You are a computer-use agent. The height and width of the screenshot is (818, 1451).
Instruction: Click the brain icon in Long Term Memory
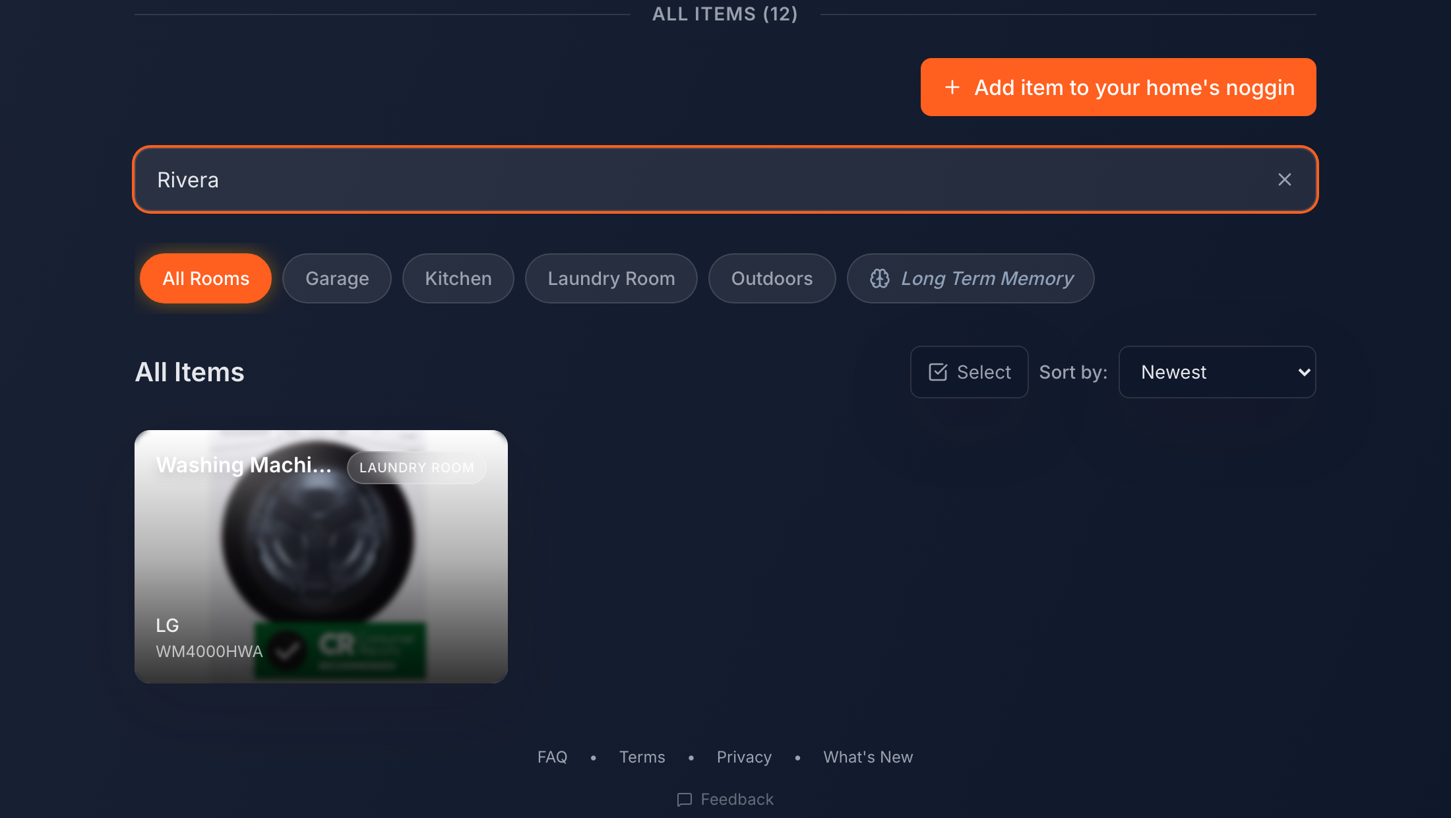pos(880,278)
